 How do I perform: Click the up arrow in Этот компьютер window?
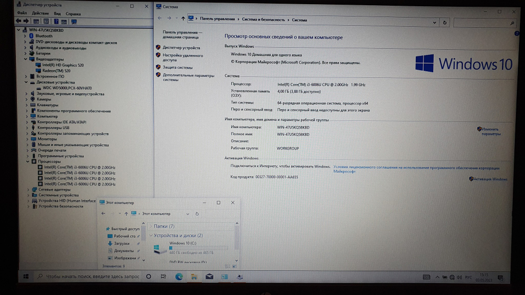pos(126,214)
